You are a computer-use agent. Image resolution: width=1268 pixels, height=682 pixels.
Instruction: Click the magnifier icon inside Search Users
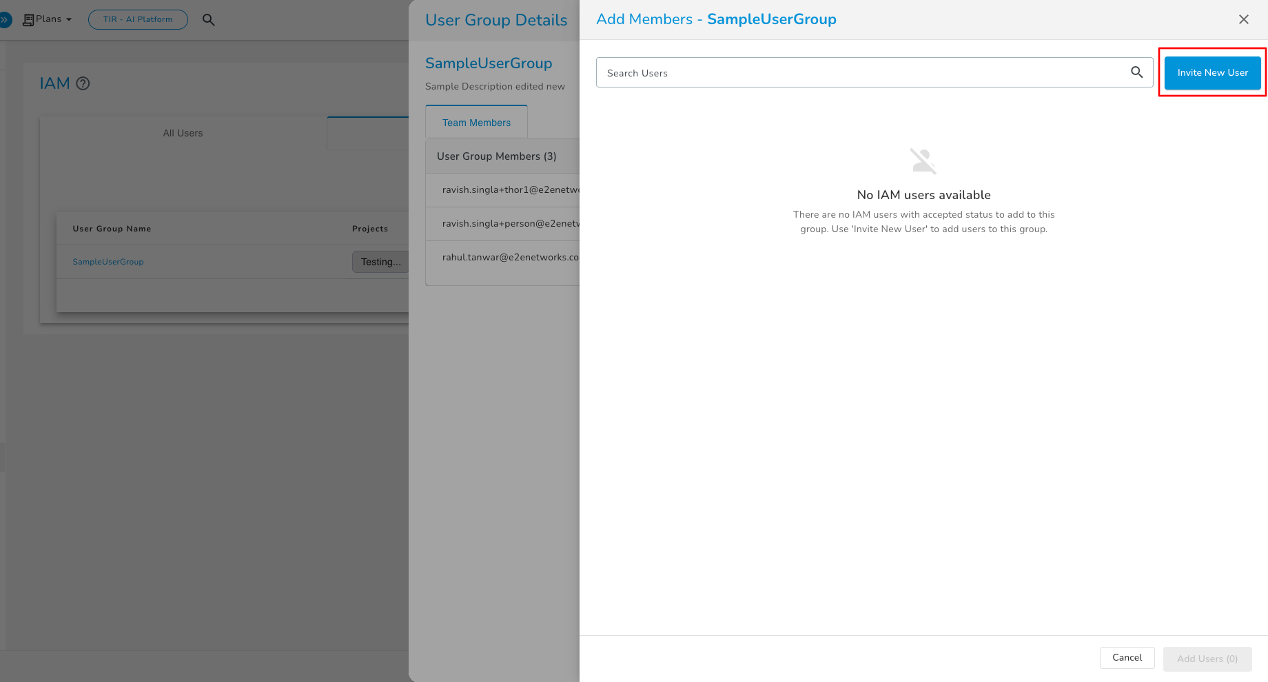[x=1136, y=72]
